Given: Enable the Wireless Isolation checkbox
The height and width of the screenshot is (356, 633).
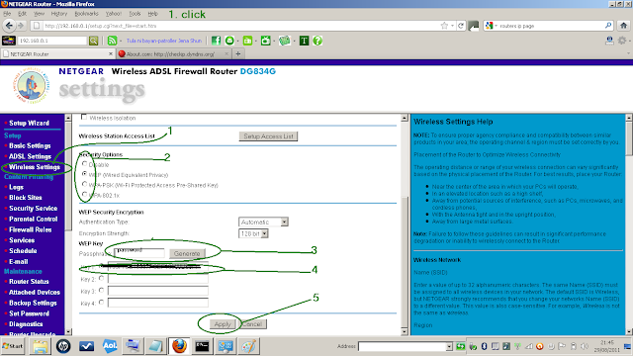Looking at the screenshot, I should click(x=84, y=117).
